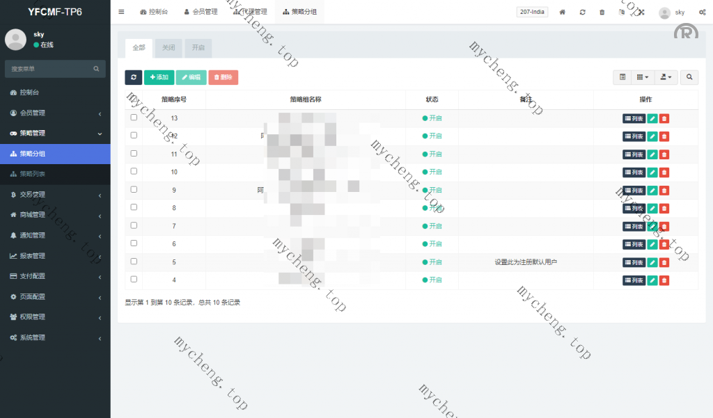Open the columns grid dropdown

point(643,77)
